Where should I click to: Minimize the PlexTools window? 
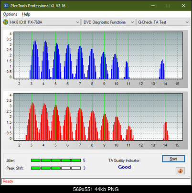(153, 6)
